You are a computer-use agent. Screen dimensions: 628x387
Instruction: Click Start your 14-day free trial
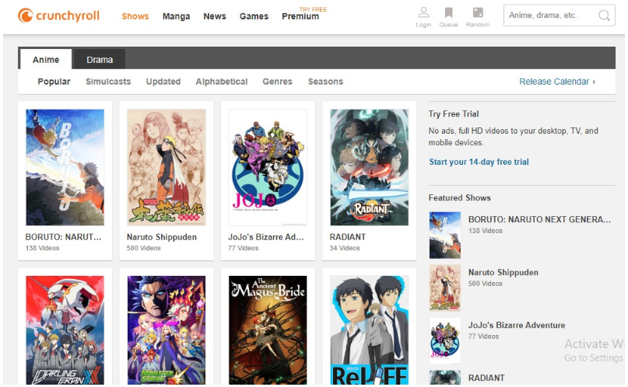coord(479,162)
